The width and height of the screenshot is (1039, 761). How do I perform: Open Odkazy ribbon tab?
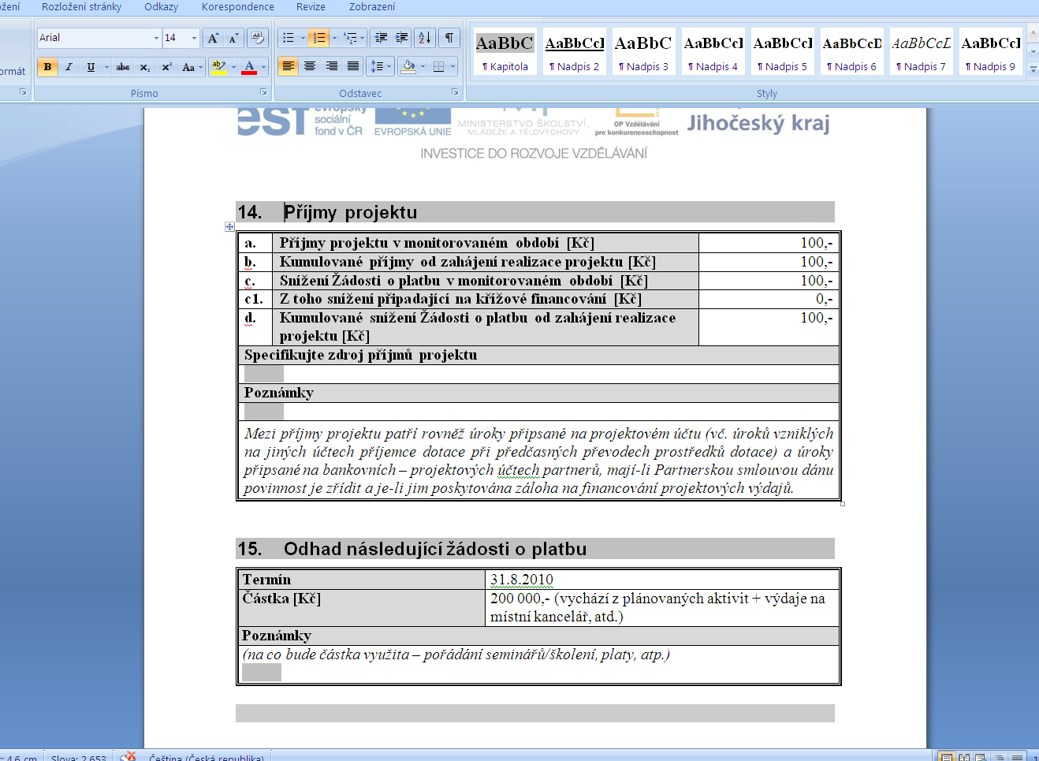click(162, 7)
